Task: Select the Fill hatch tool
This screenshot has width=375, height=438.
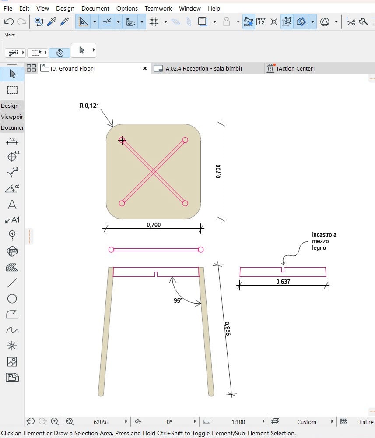Action: click(12, 267)
